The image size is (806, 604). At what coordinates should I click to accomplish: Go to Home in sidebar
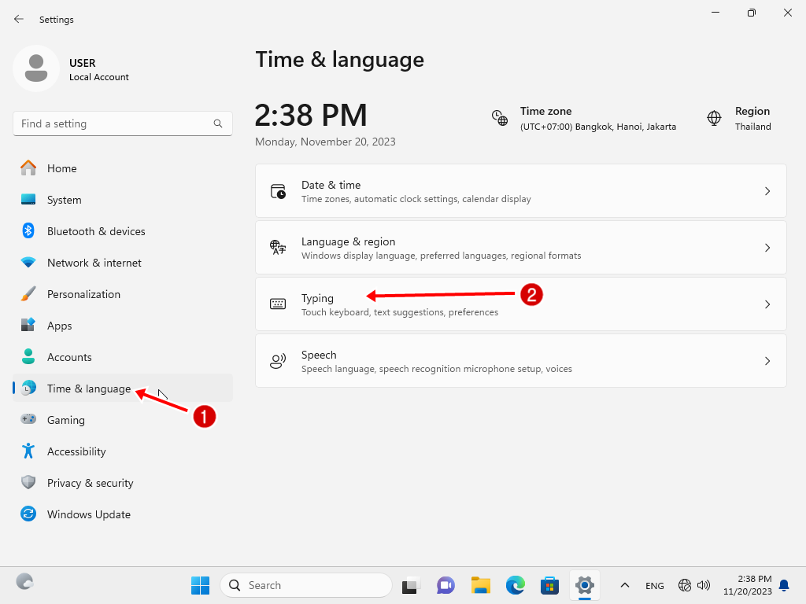click(61, 168)
